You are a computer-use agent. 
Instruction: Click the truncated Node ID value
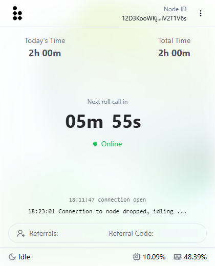154,18
